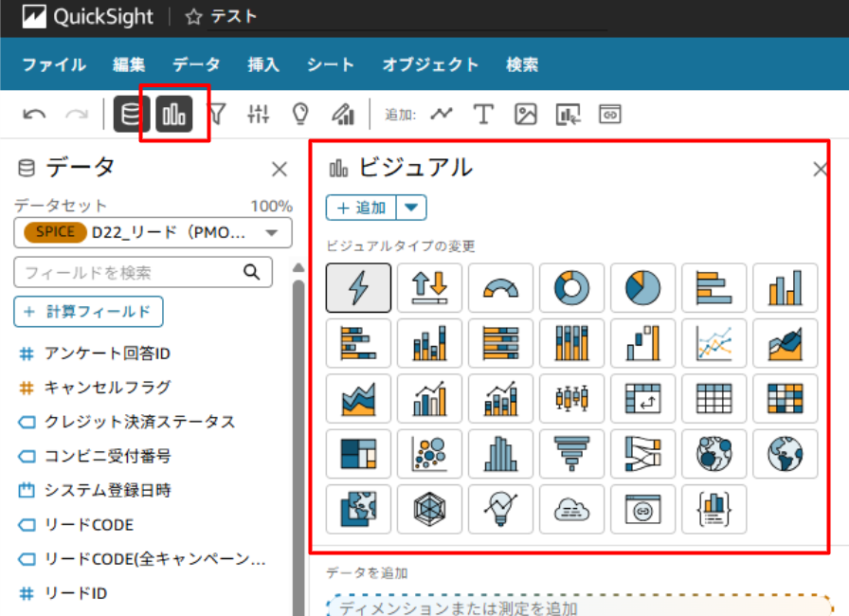Viewport: 849px width, 616px height.
Task: Pick the clustered bar combo chart
Action: tap(429, 398)
